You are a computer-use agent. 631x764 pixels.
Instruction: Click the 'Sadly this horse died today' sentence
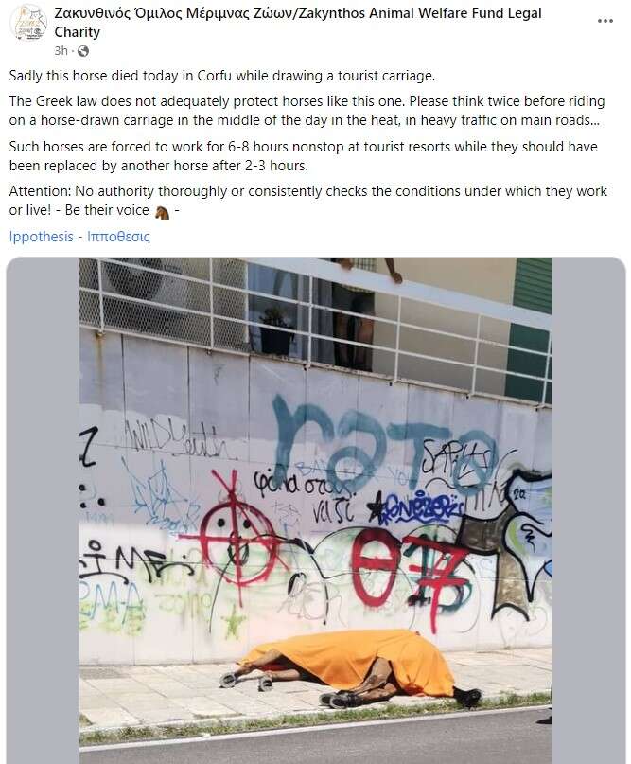[221, 76]
